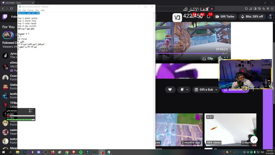The width and height of the screenshot is (275, 155).
Task: Click the 'top 4 sky scroll' line in Notepad
Action: (x=27, y=26)
